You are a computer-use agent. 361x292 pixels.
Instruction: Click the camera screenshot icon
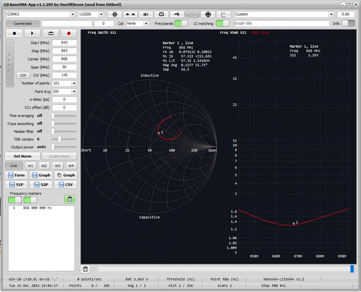click(161, 14)
